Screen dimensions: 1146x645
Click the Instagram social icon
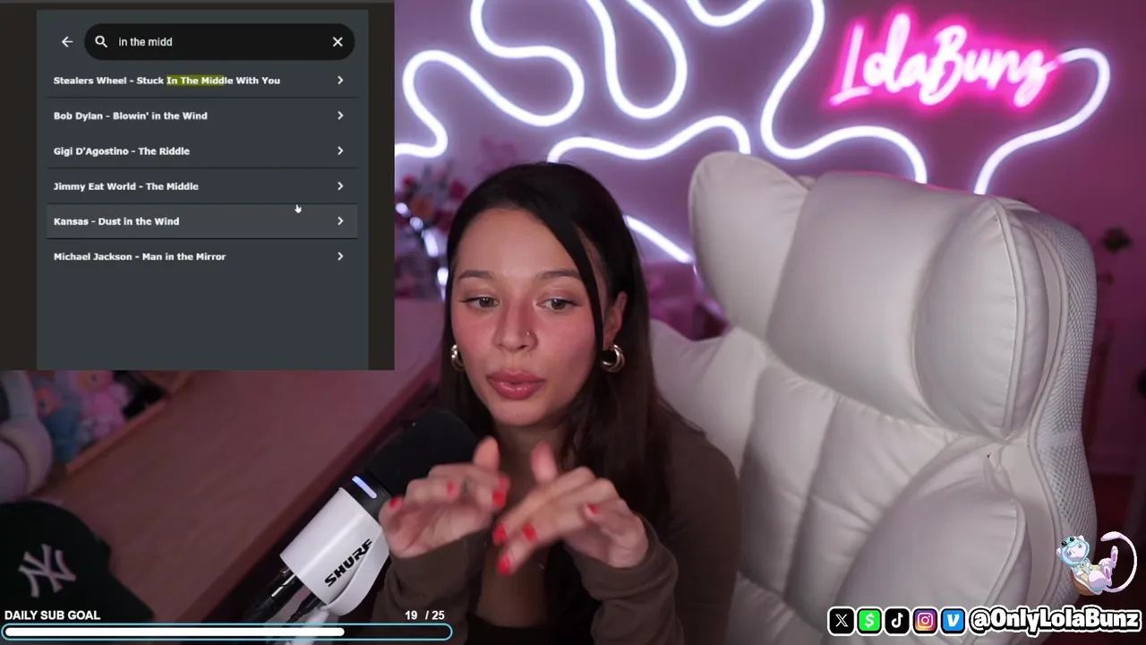(925, 620)
